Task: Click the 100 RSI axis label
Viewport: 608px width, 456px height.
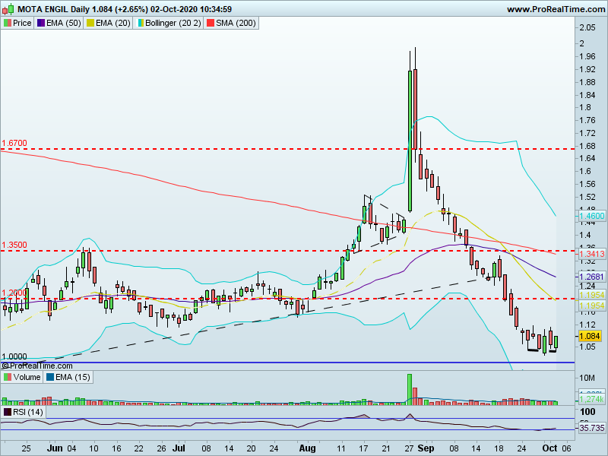Action: tap(587, 412)
